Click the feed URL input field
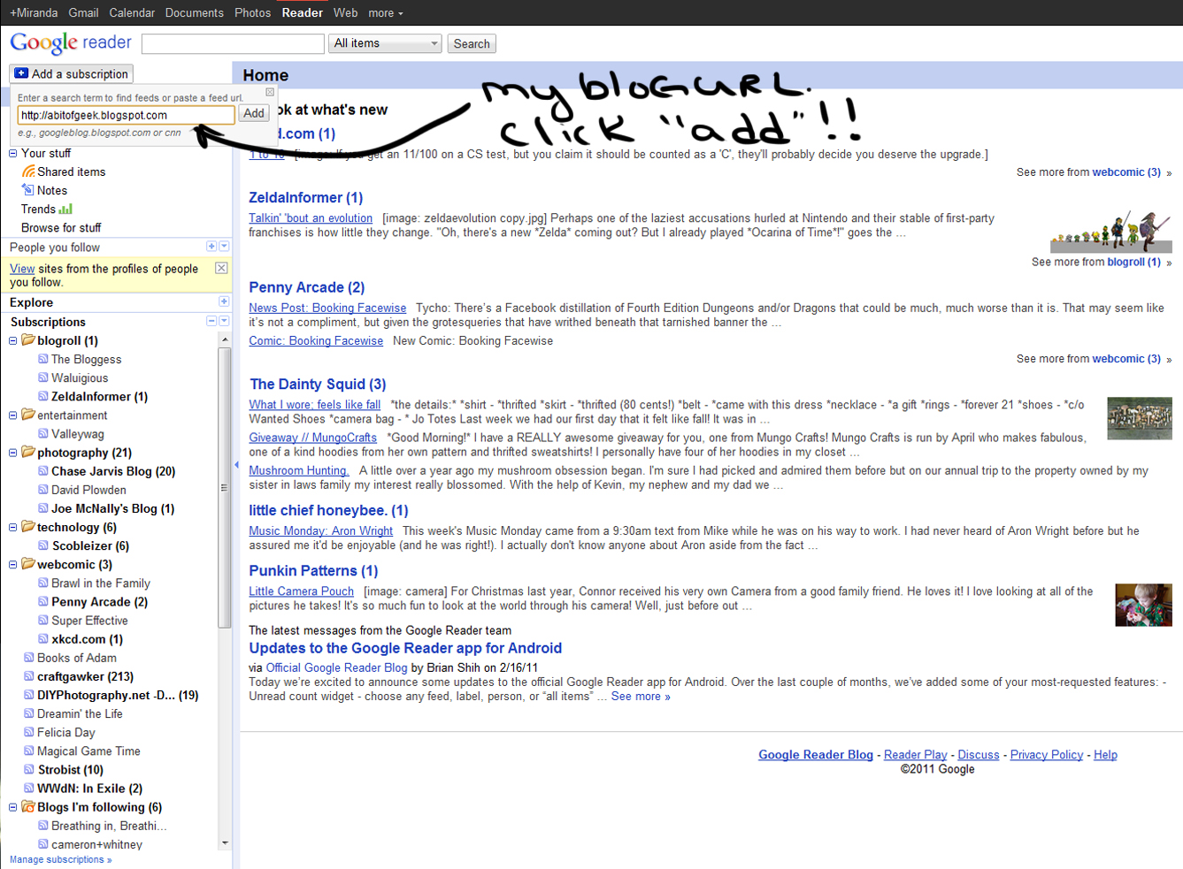Screen dimensions: 1183x869 (126, 115)
